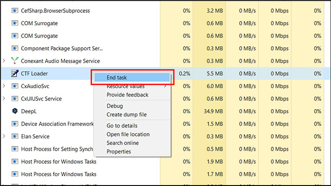This screenshot has width=331, height=186.
Task: Click the Elan Service process icon
Action: (15, 136)
